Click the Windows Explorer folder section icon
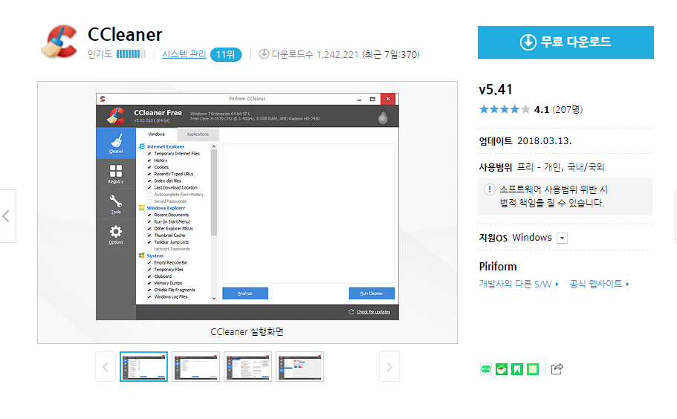The height and width of the screenshot is (419, 677). (x=142, y=208)
